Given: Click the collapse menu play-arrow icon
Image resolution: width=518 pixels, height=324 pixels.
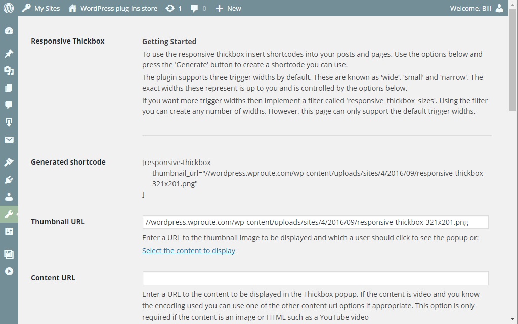Looking at the screenshot, I should [9, 271].
